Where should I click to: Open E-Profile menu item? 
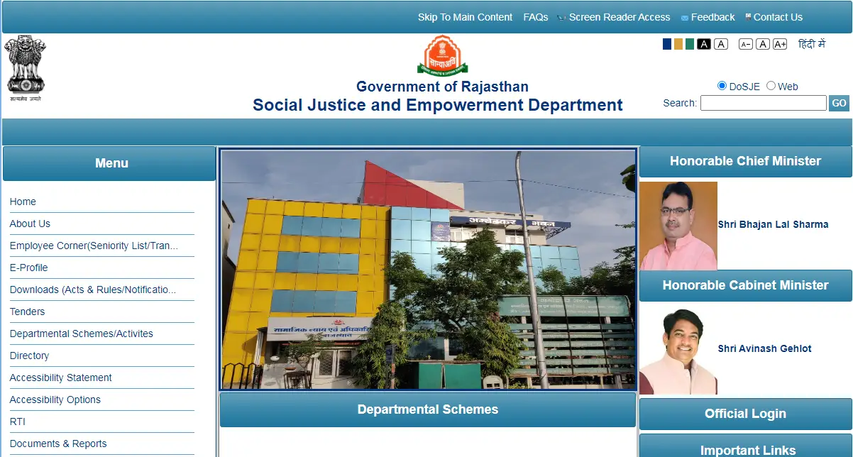pos(29,268)
